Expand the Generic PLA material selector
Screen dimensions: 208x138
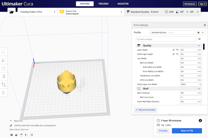tap(91, 12)
